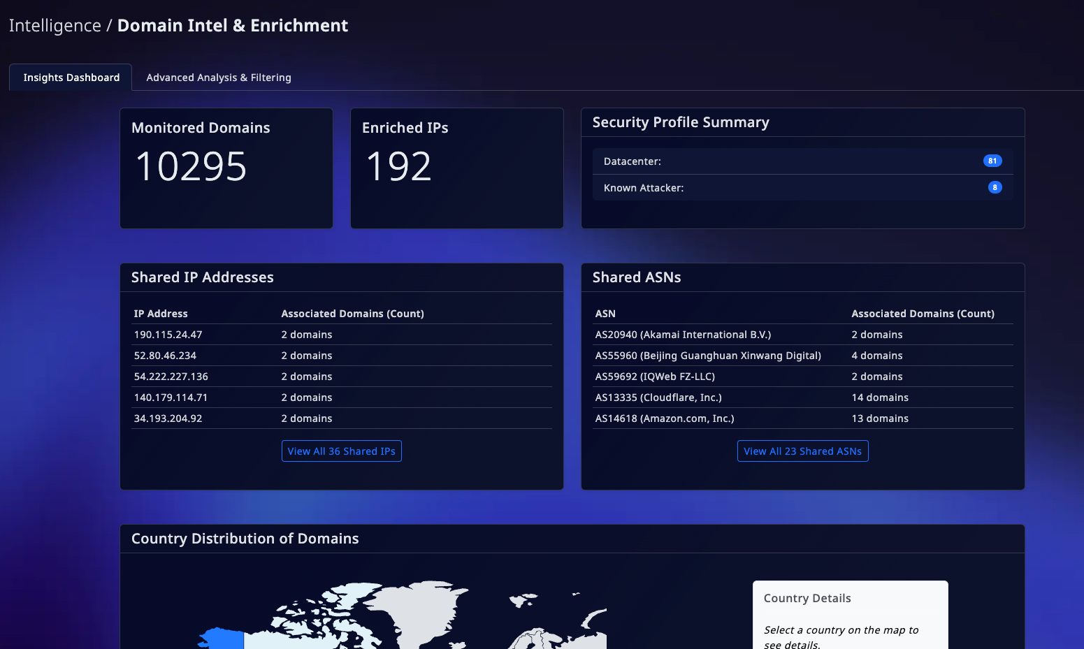Click the AS55960 Beijing Guanghuan Xinwang row
The width and height of the screenshot is (1084, 649).
pos(803,356)
